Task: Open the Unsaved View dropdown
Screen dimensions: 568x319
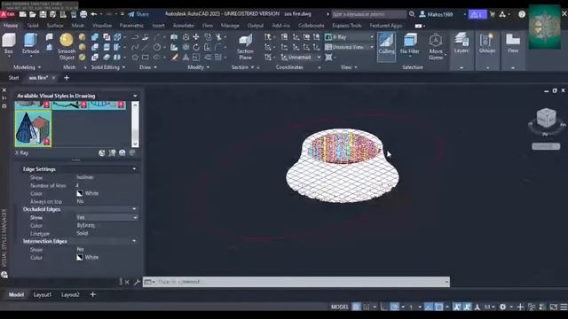Action: click(x=349, y=47)
